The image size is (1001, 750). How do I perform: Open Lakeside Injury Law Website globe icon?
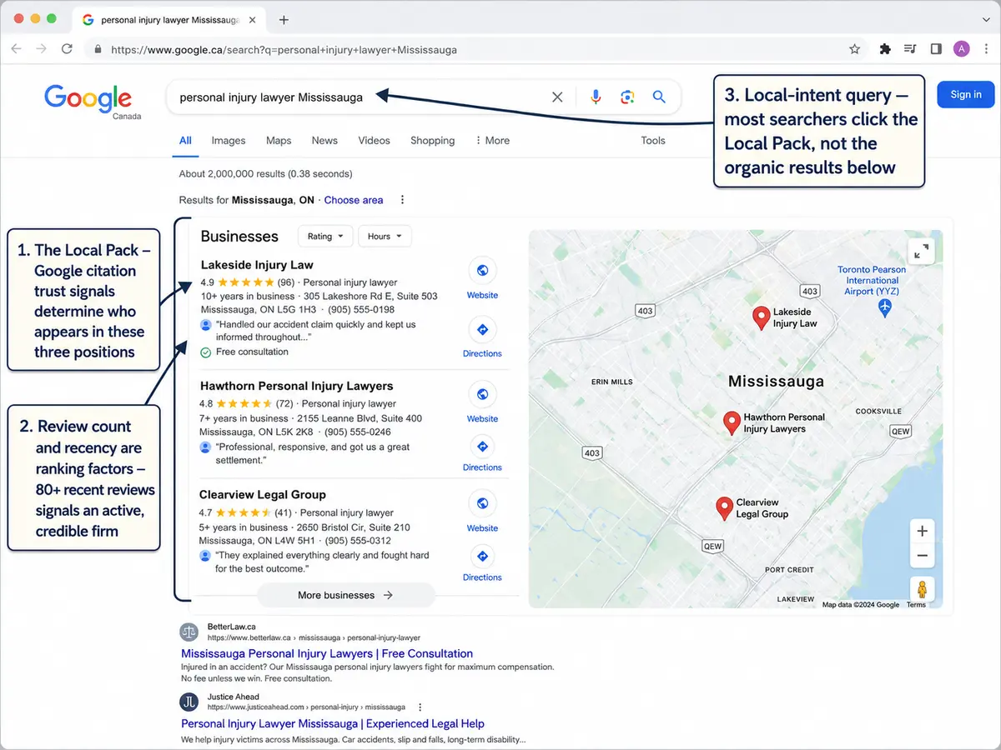(x=482, y=270)
